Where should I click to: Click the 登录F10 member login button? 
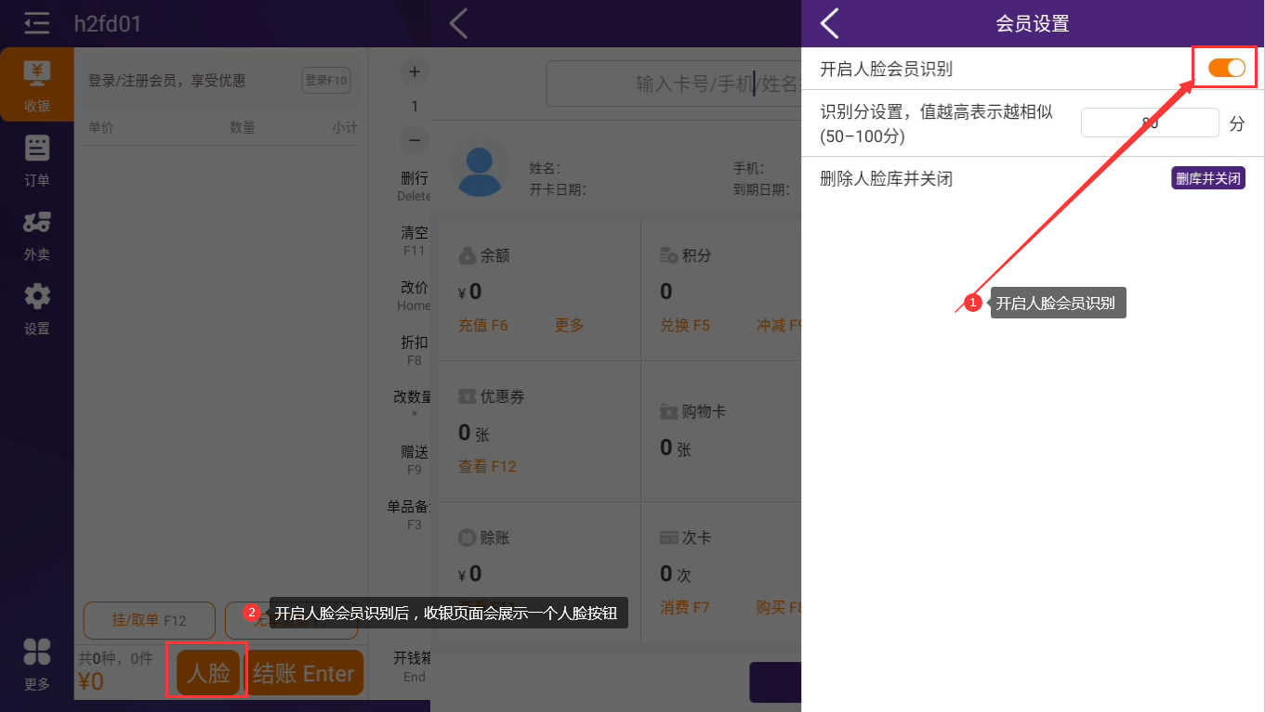point(325,81)
